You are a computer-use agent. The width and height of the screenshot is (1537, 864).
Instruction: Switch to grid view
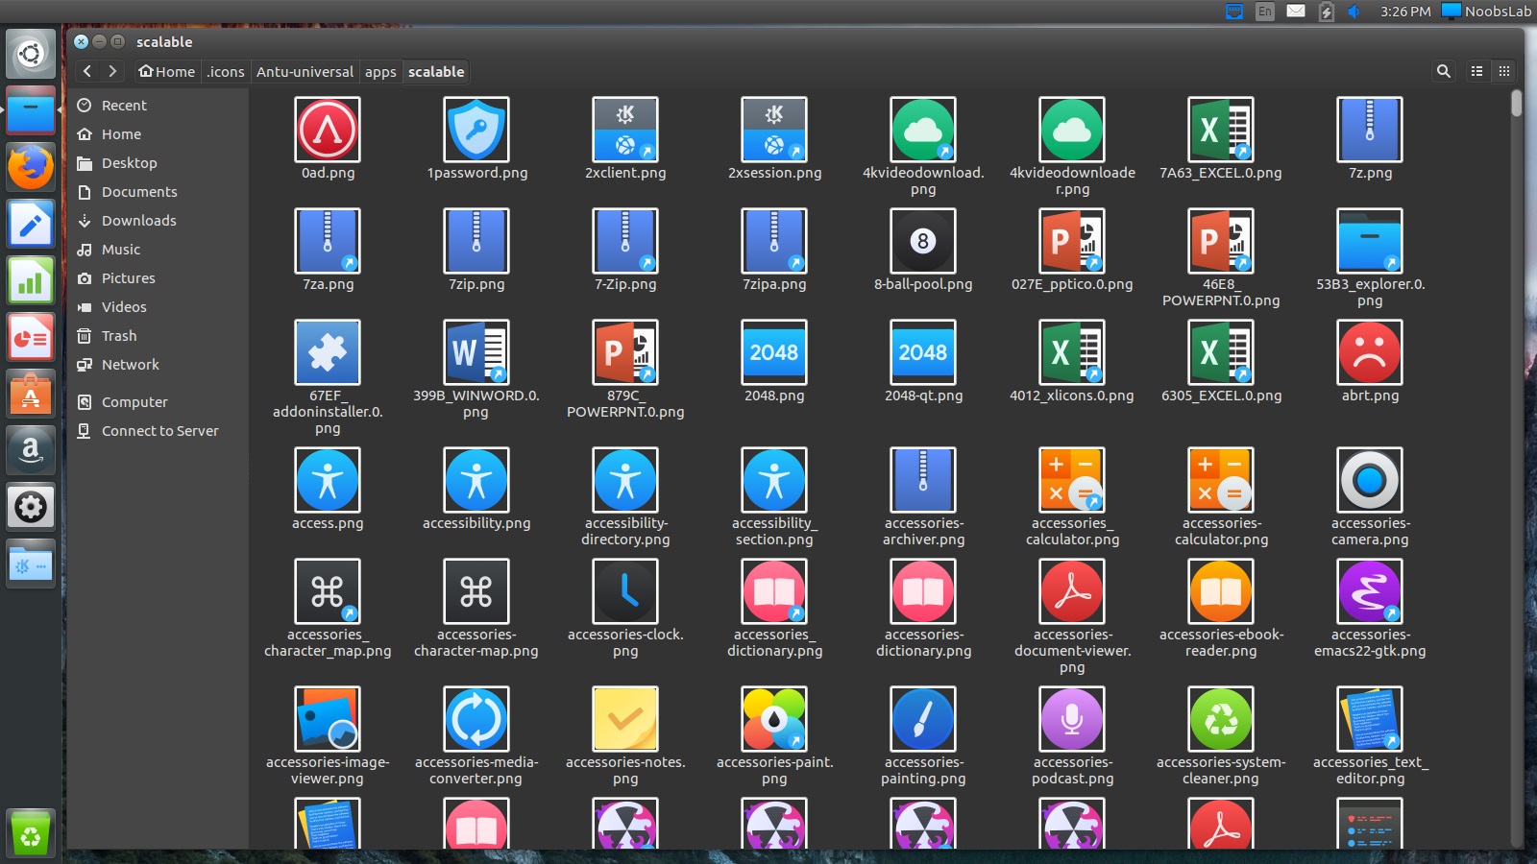tap(1503, 71)
